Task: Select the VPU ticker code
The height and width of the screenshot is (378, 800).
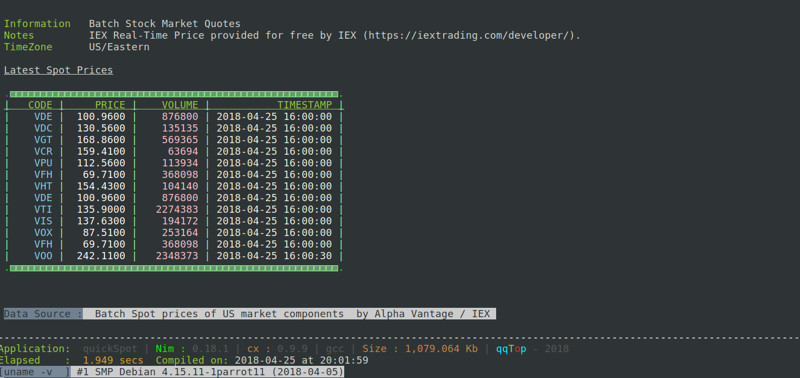Action: point(43,163)
